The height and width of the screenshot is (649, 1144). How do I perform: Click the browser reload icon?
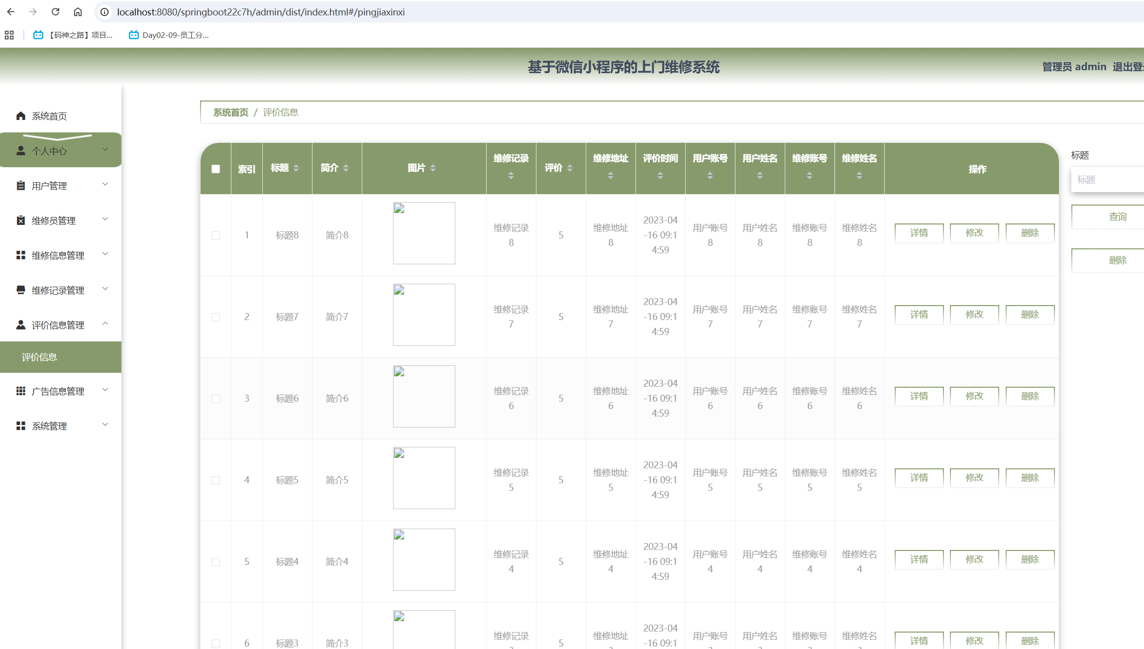(x=55, y=11)
